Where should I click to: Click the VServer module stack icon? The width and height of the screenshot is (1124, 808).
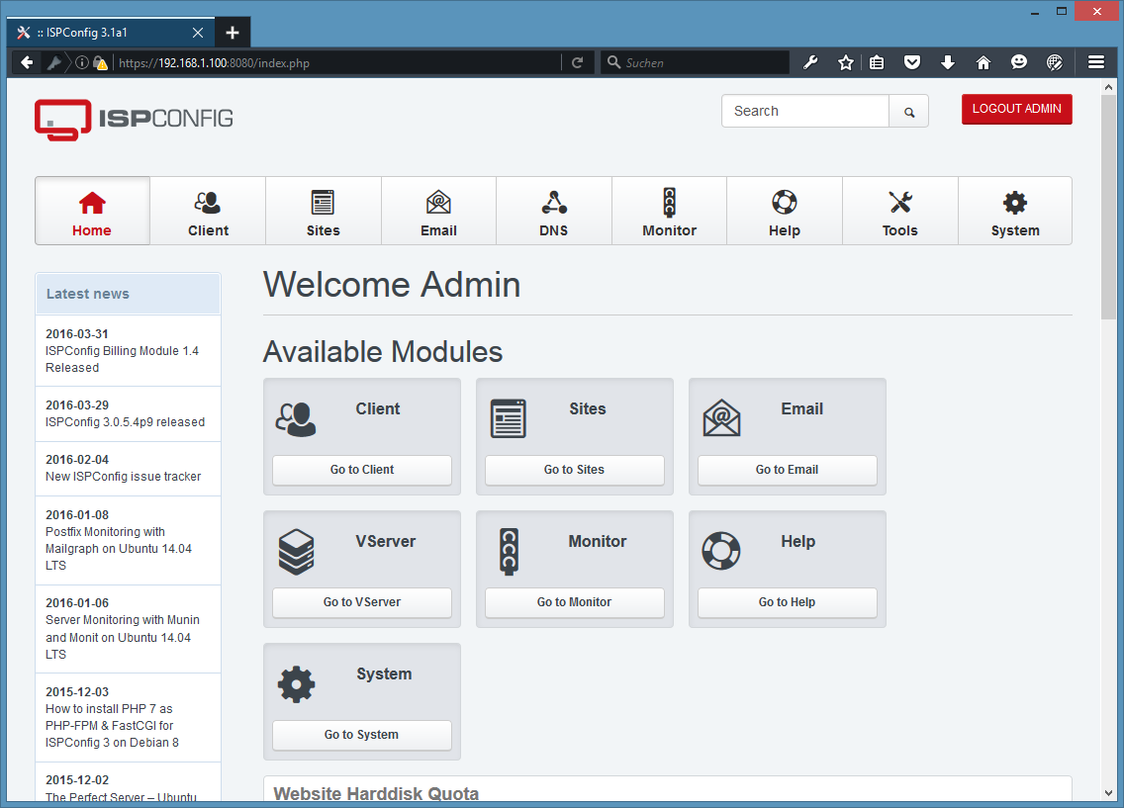pos(296,552)
